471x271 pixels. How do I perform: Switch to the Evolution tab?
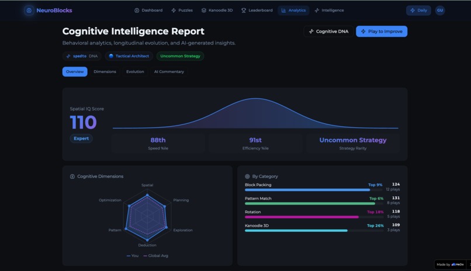click(135, 72)
